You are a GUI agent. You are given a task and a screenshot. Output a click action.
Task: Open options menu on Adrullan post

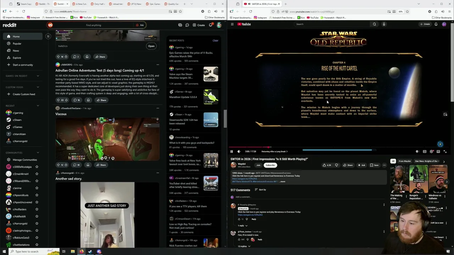[x=157, y=65]
